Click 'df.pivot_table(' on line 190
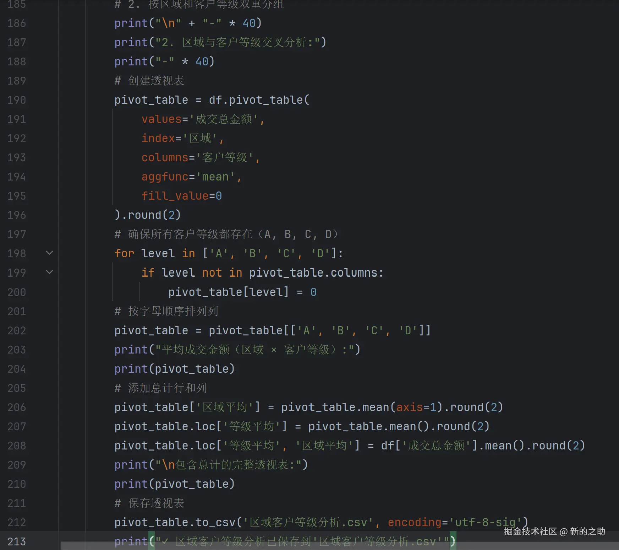619x550 pixels. click(x=259, y=100)
